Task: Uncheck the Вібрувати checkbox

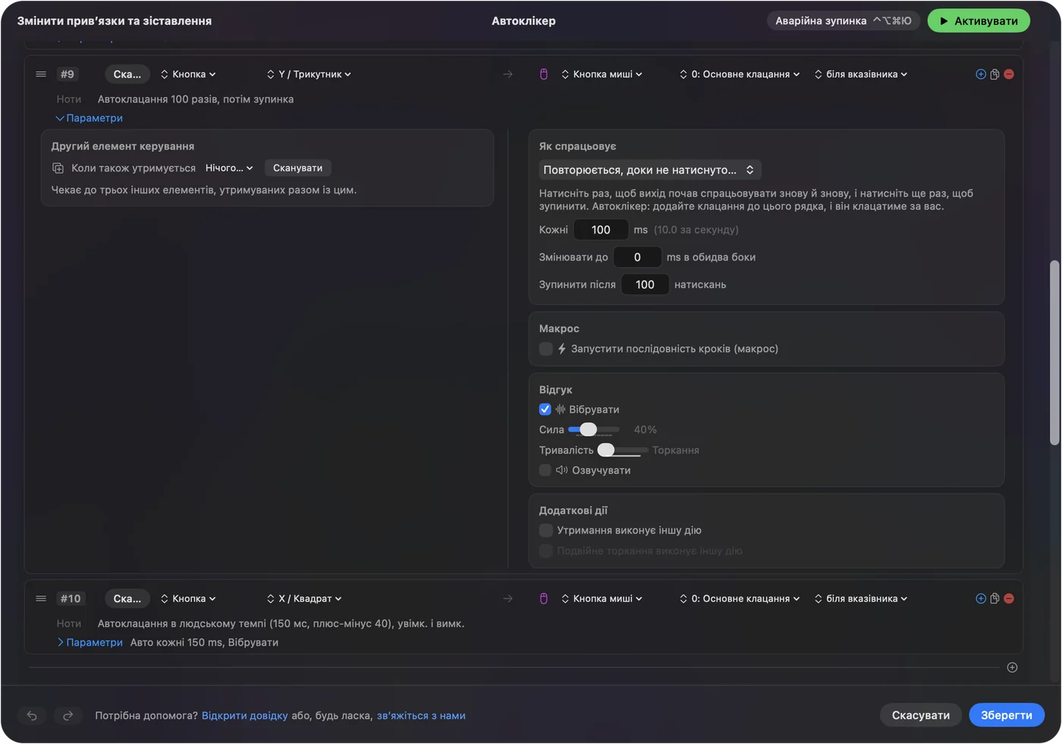Action: click(x=545, y=410)
